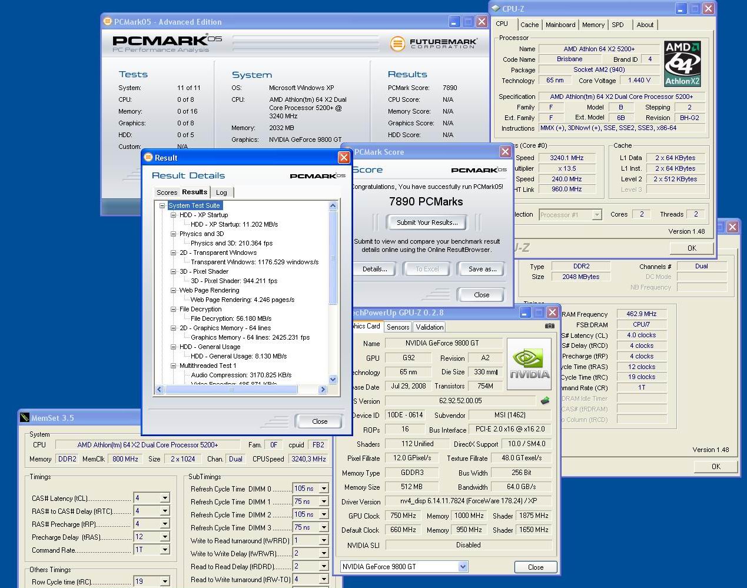Click the CPU-Z title bar icon

(x=496, y=8)
